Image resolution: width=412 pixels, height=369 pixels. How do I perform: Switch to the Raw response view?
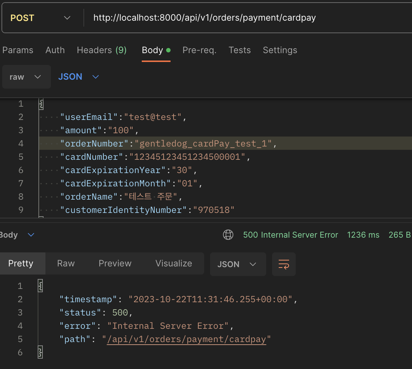66,263
